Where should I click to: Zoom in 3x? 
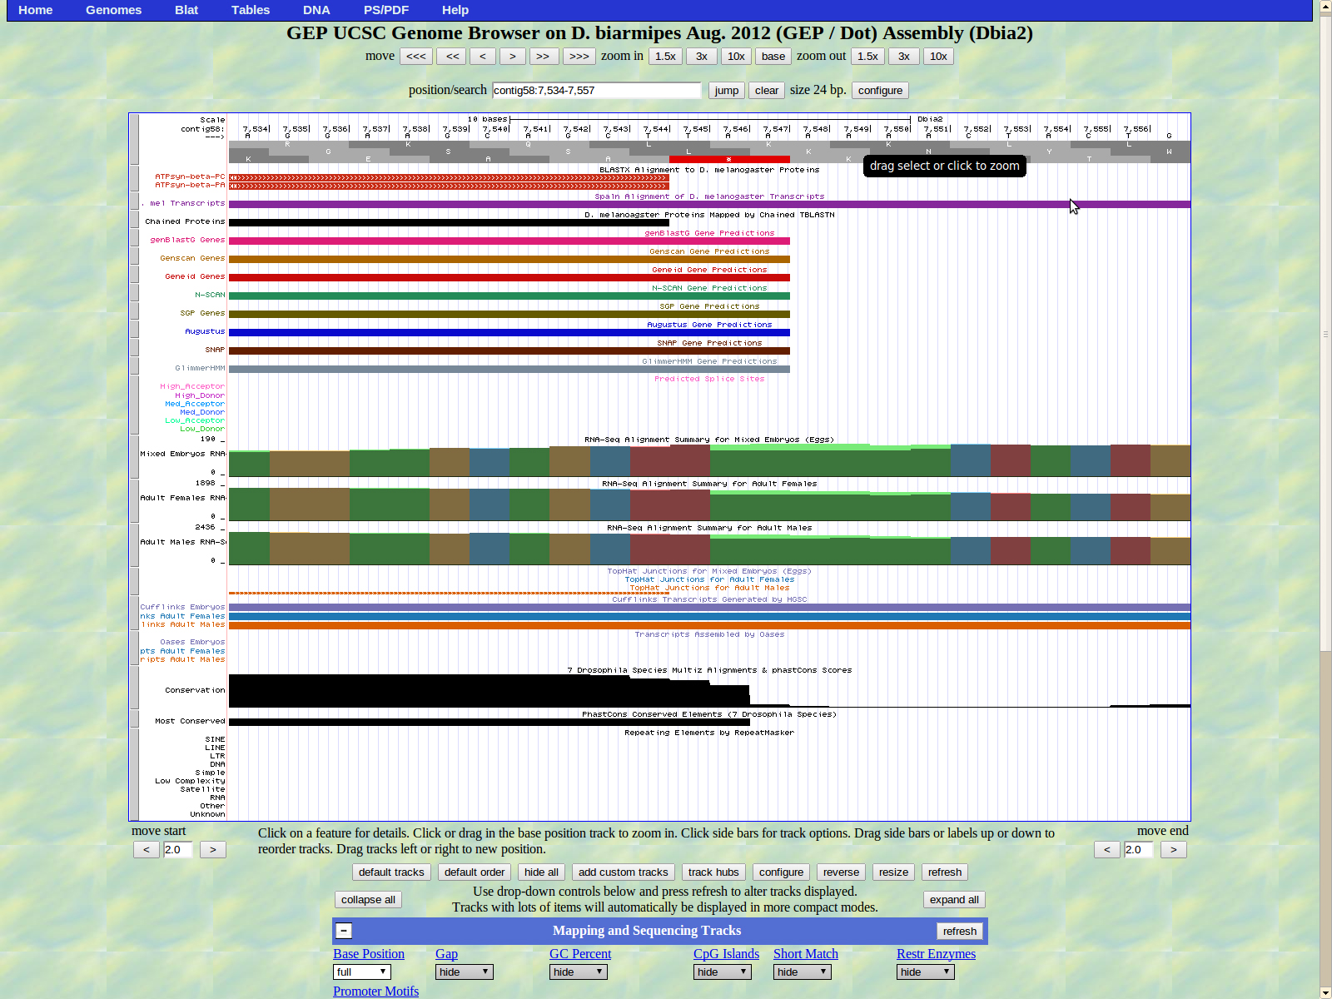pyautogui.click(x=702, y=57)
